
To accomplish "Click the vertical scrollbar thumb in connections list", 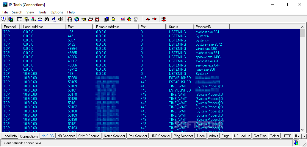I will pos(302,33).
